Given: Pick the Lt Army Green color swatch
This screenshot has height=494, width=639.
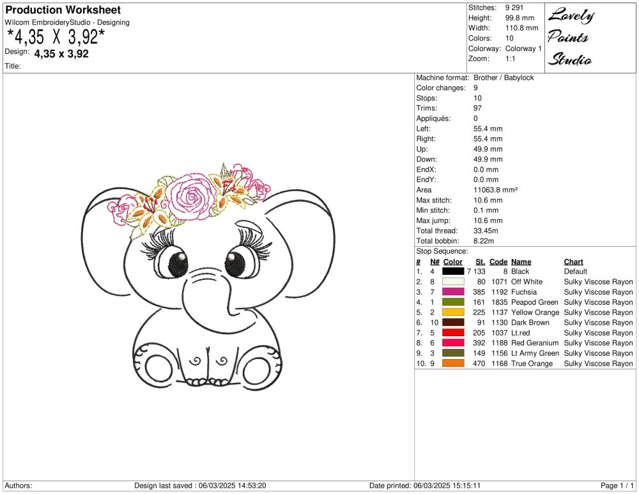Looking at the screenshot, I should (453, 353).
